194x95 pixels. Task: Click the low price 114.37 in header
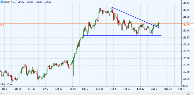[x=39, y=2]
